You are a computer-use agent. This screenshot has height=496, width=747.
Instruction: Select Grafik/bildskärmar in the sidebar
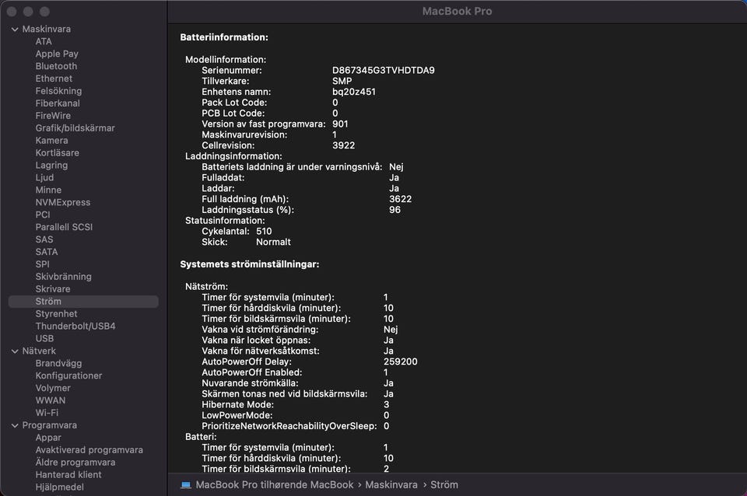pyautogui.click(x=75, y=128)
